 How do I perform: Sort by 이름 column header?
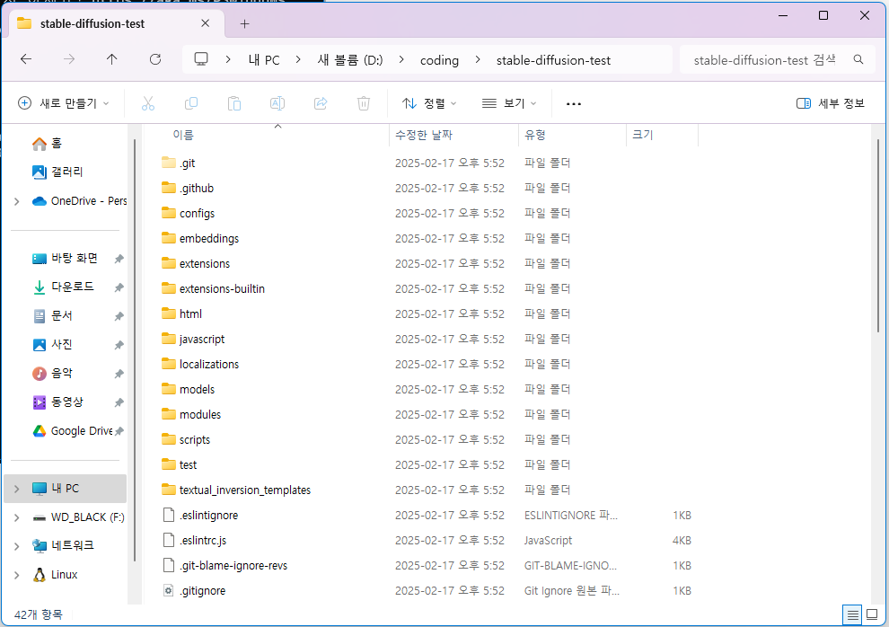tap(183, 135)
